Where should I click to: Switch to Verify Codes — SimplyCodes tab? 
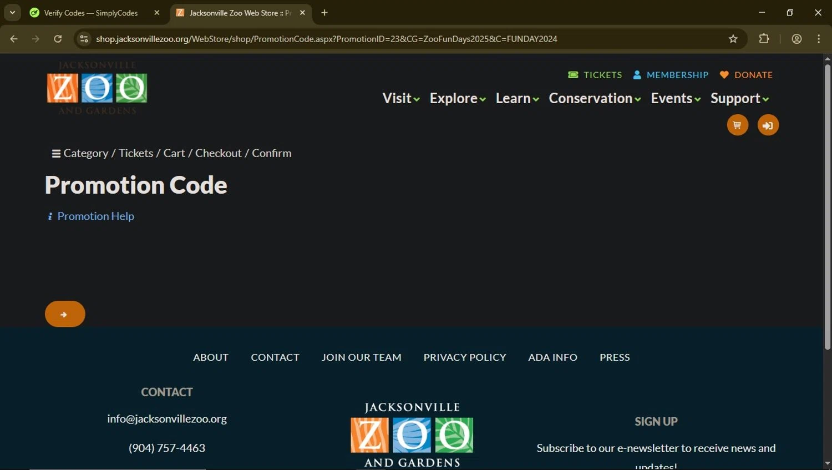(91, 13)
